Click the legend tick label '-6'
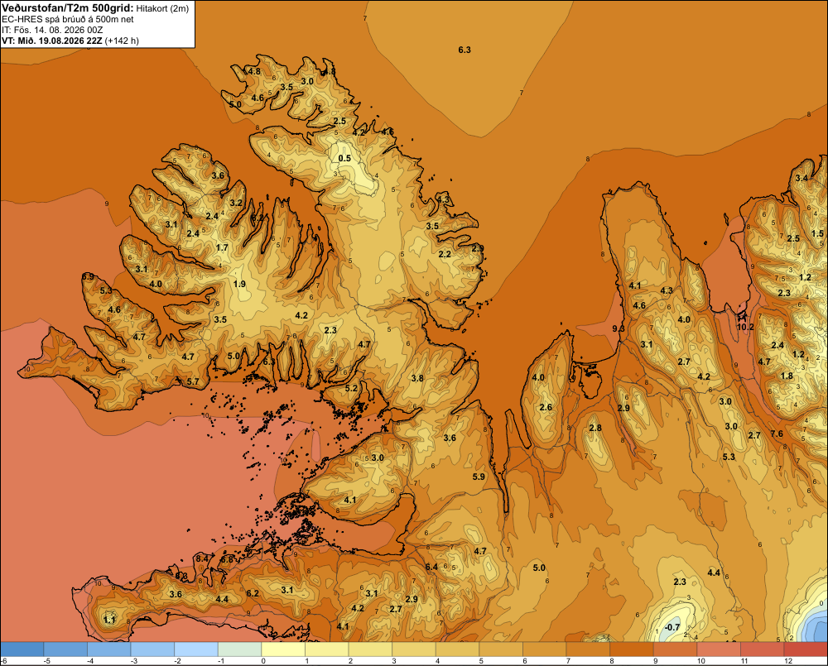 (x=3, y=661)
